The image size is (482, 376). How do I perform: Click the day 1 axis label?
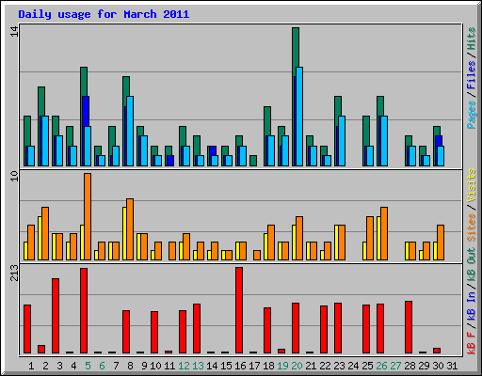coord(31,366)
